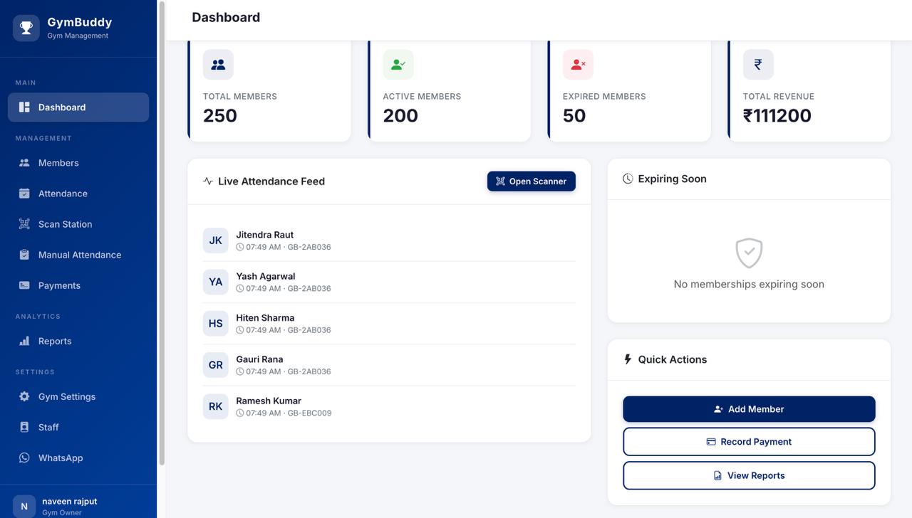Click the Gym Settings gear icon
Screen dimensions: 912x518
click(x=24, y=397)
